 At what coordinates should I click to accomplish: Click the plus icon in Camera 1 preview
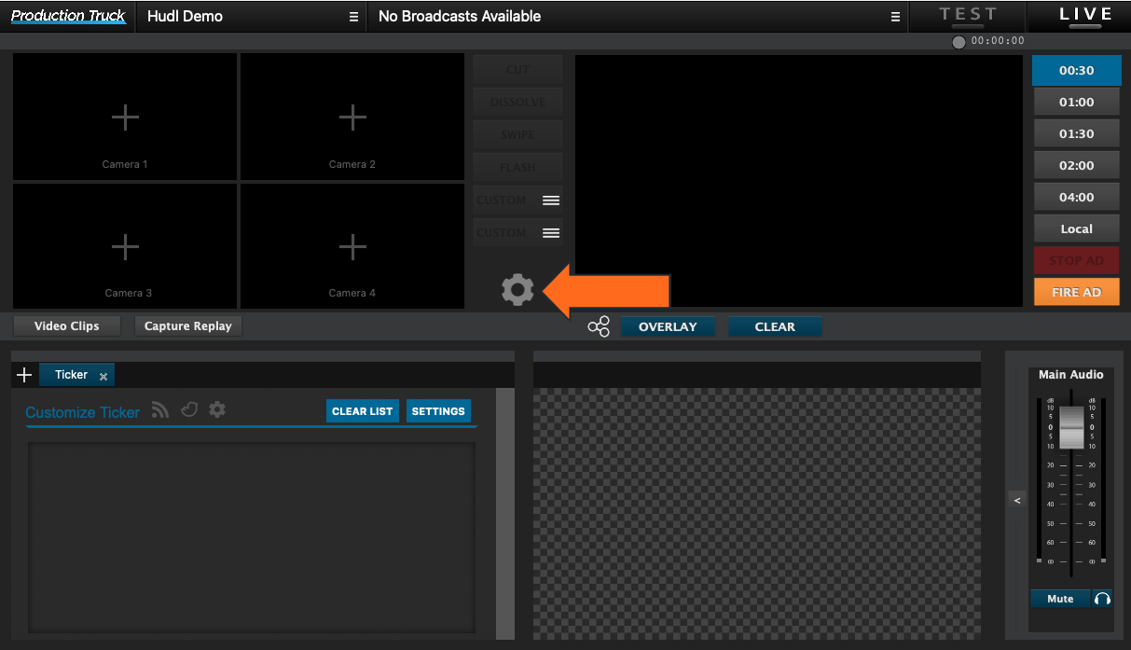124,117
